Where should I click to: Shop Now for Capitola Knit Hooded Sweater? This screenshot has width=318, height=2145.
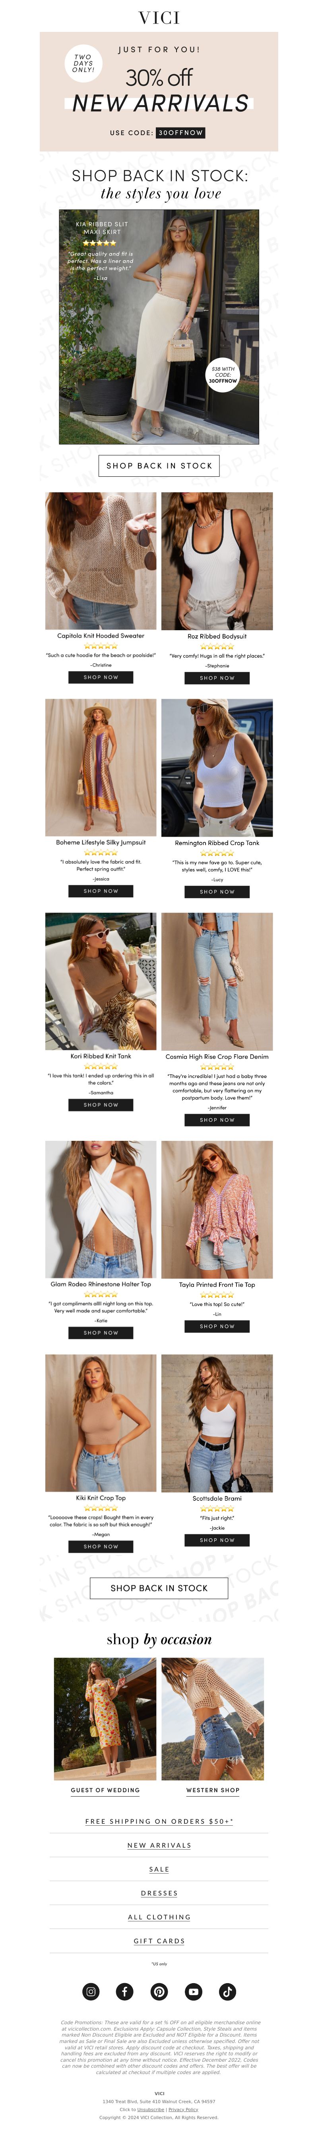coord(101,677)
